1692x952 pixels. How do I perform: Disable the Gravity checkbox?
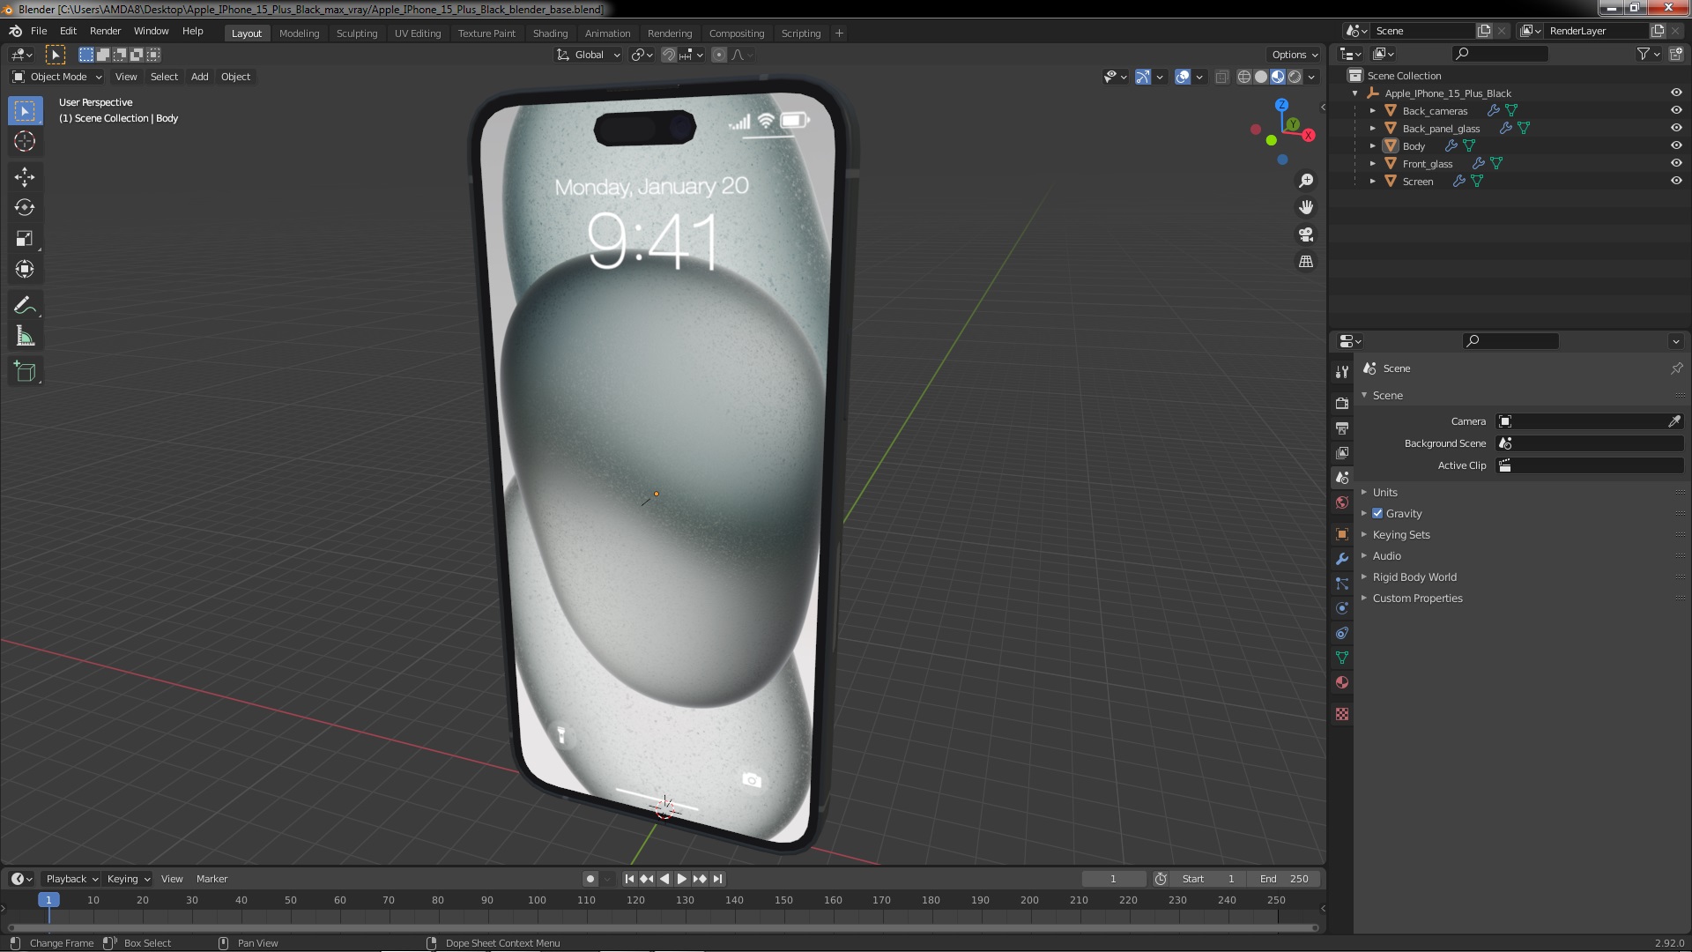pos(1377,513)
